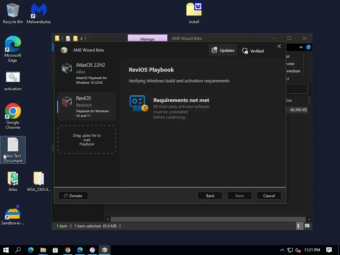
Task: Open Microsoft Store from the taskbar
Action: pos(55,250)
